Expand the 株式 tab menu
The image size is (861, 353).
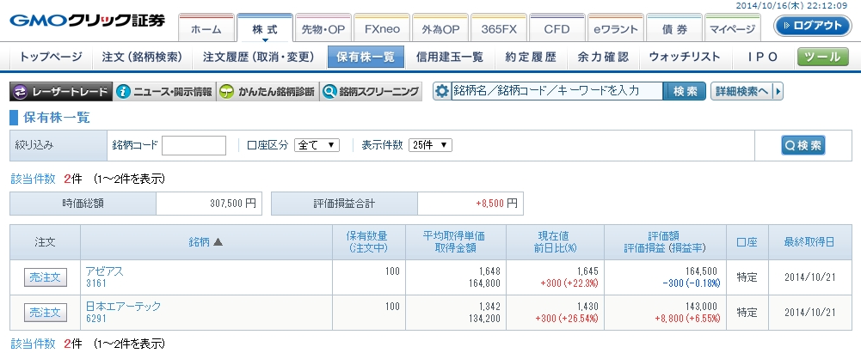[x=264, y=29]
